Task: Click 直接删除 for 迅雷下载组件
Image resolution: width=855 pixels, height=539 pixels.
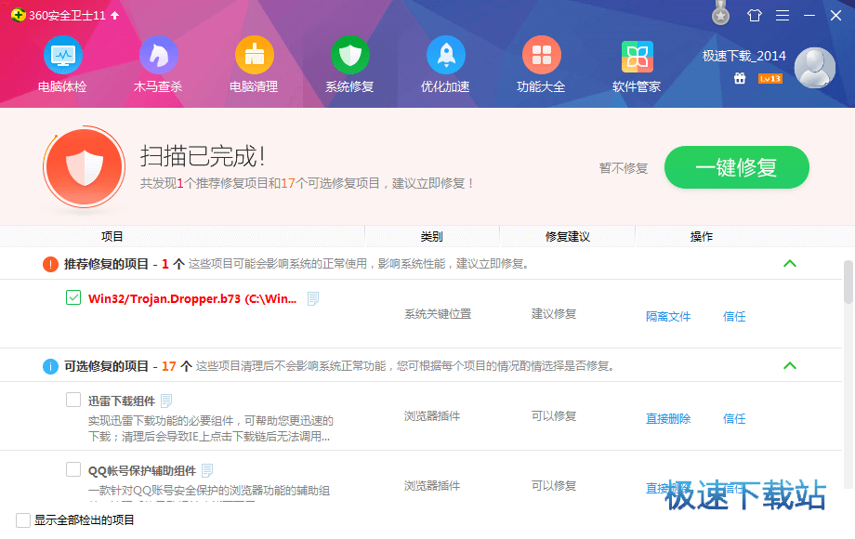Action: [668, 418]
